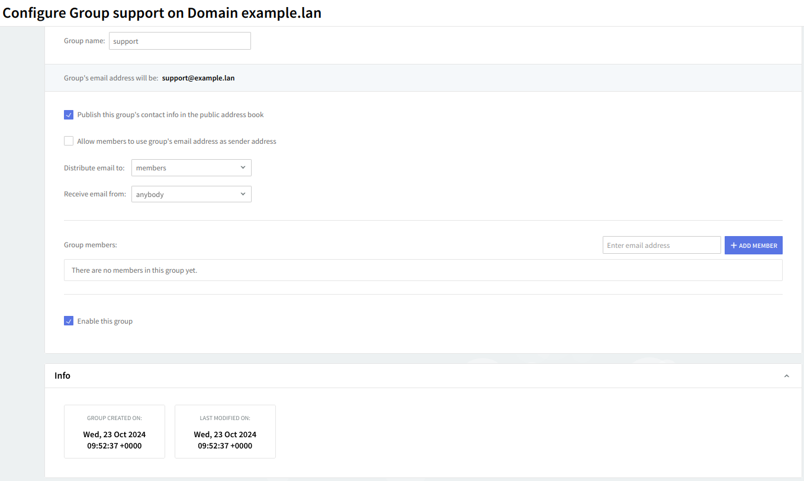This screenshot has height=481, width=804.
Task: Click the Enter email address field
Action: point(661,246)
